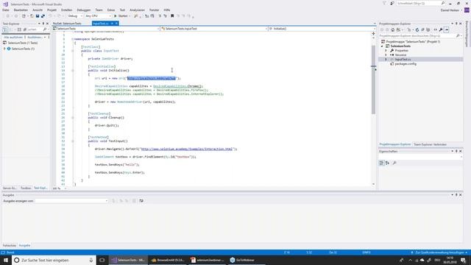Collapse the SeleniumTests project node

383,46
